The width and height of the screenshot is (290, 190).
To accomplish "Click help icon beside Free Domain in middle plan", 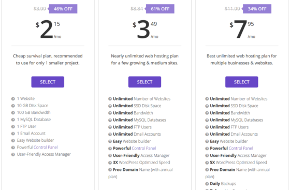I will pyautogui.click(x=110, y=170).
